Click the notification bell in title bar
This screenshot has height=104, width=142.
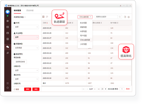121,6
